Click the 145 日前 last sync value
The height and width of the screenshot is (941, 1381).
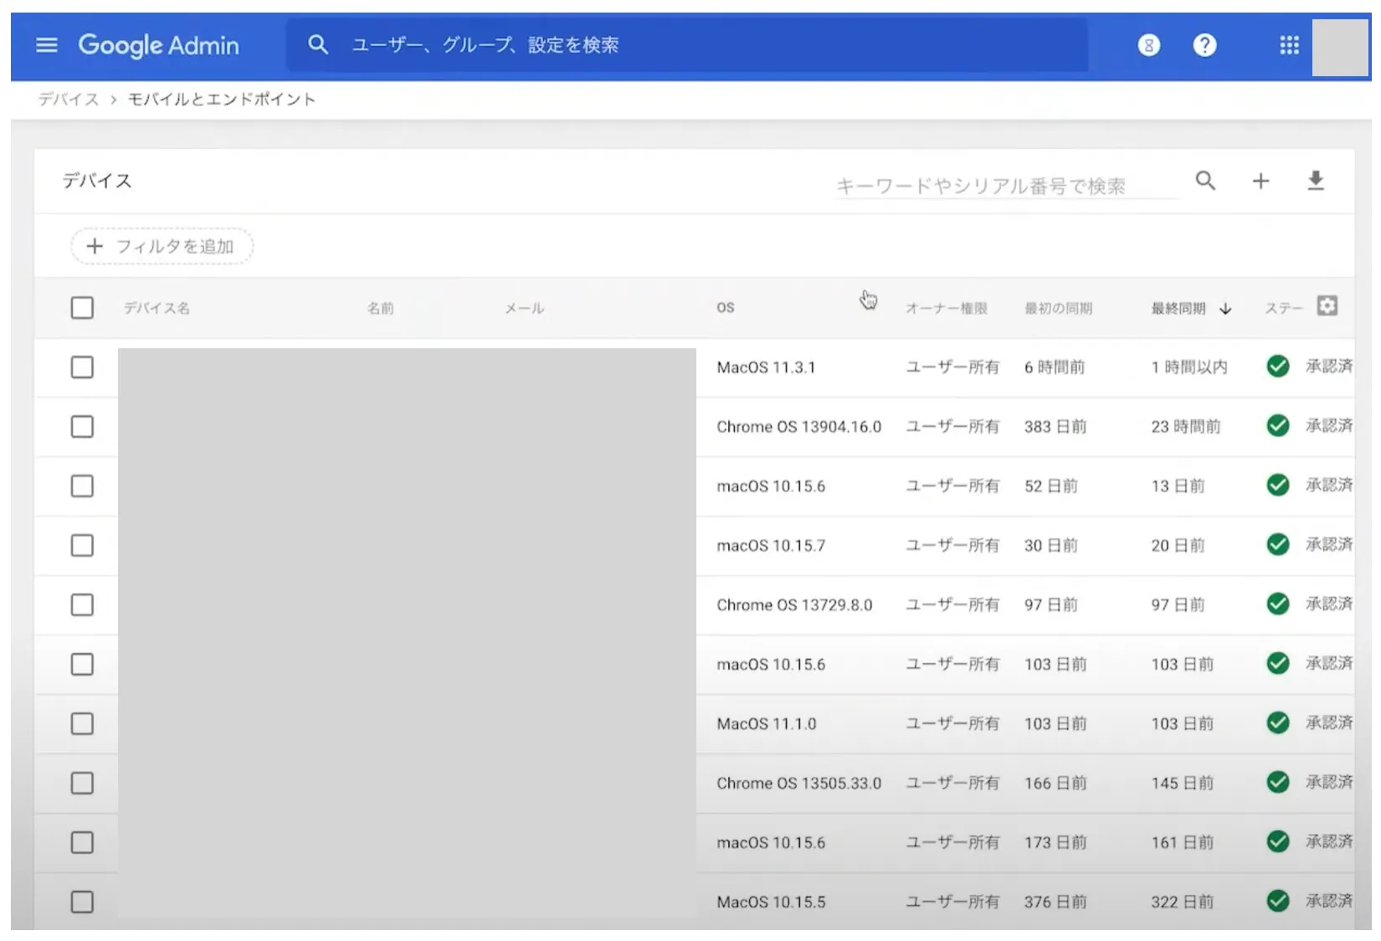pyautogui.click(x=1182, y=784)
